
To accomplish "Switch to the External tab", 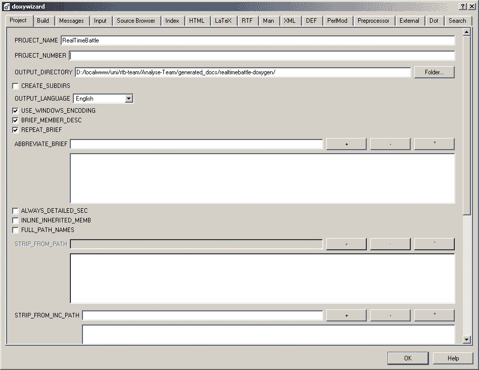I will click(x=409, y=20).
